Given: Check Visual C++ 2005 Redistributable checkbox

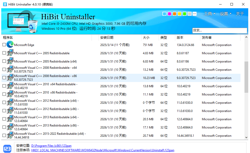Looking at the screenshot, I should point(4,53).
